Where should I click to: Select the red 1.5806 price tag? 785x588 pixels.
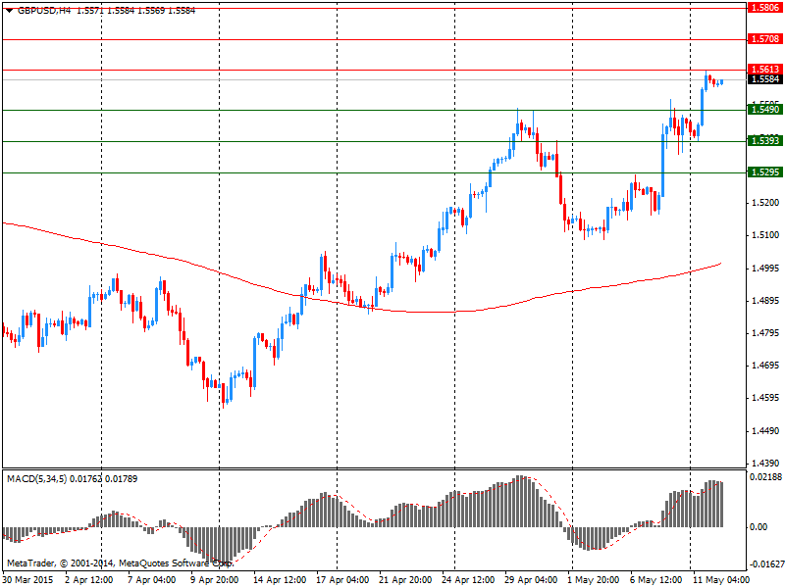(764, 8)
